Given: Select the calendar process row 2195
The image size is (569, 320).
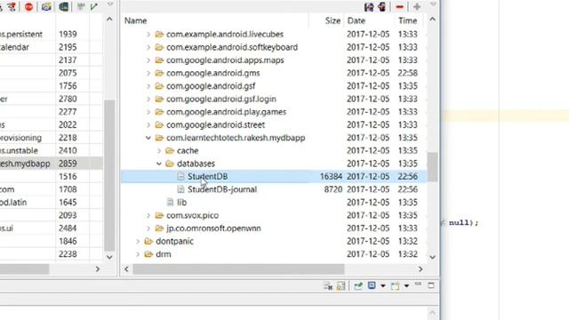Looking at the screenshot, I should click(52, 47).
